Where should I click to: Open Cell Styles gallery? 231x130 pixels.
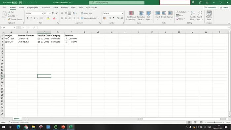(148, 16)
